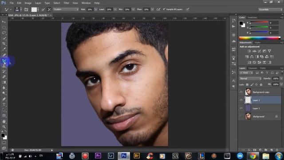The image size is (284, 160).
Task: Toggle clean brush after each stroke
Action: 49,9
